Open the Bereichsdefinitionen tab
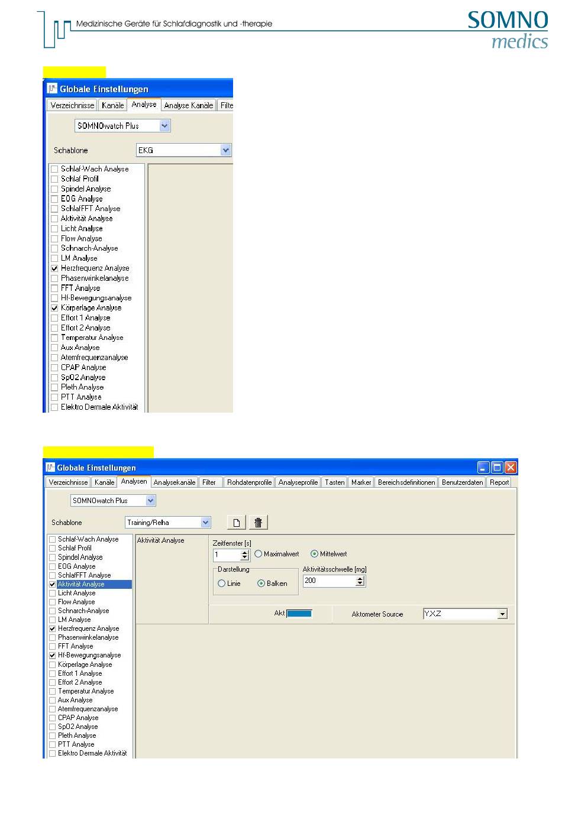The image size is (562, 820). point(406,482)
